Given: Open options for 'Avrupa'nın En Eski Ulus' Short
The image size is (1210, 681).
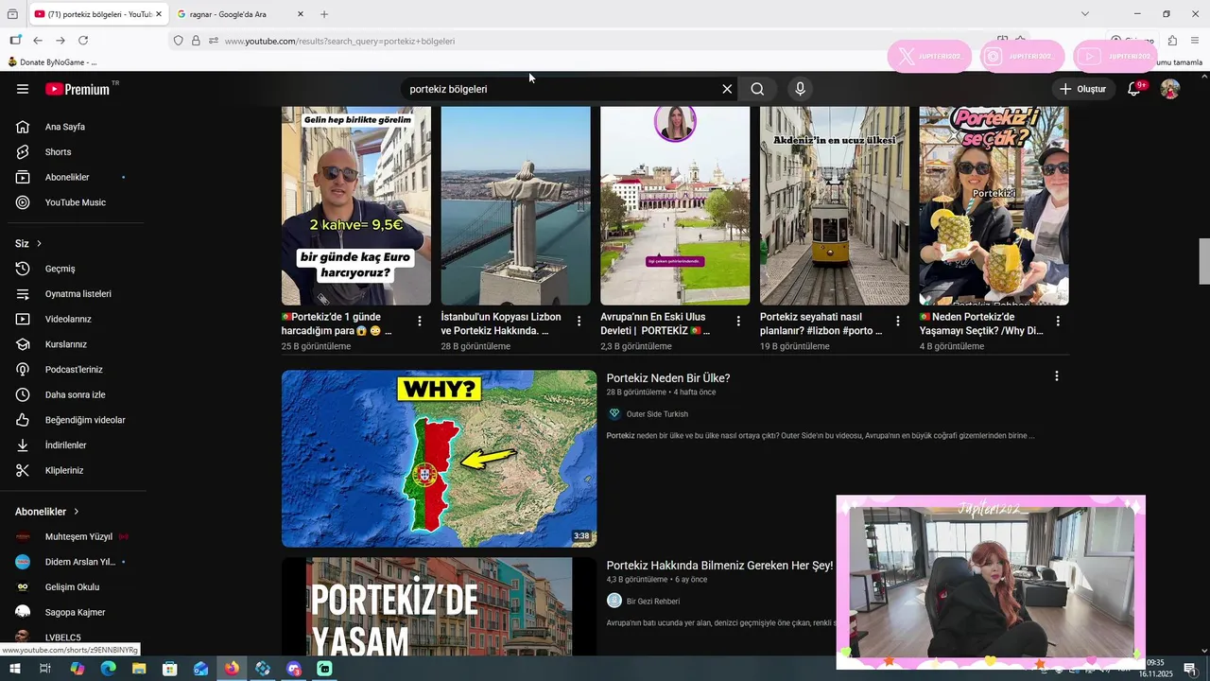Looking at the screenshot, I should 738,322.
